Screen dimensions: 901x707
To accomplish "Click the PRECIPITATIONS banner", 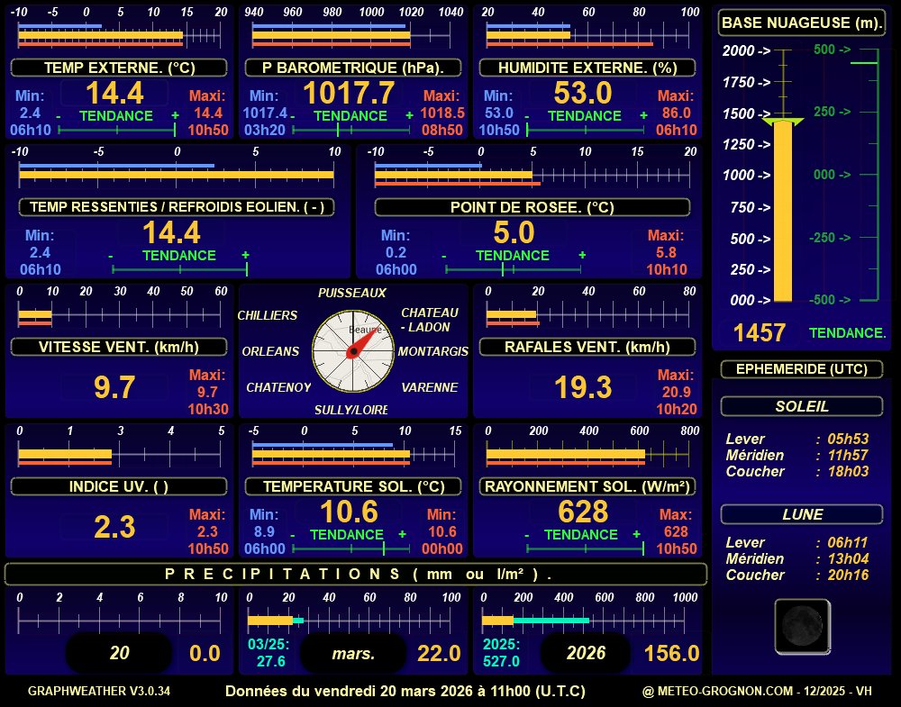I will pos(356,574).
